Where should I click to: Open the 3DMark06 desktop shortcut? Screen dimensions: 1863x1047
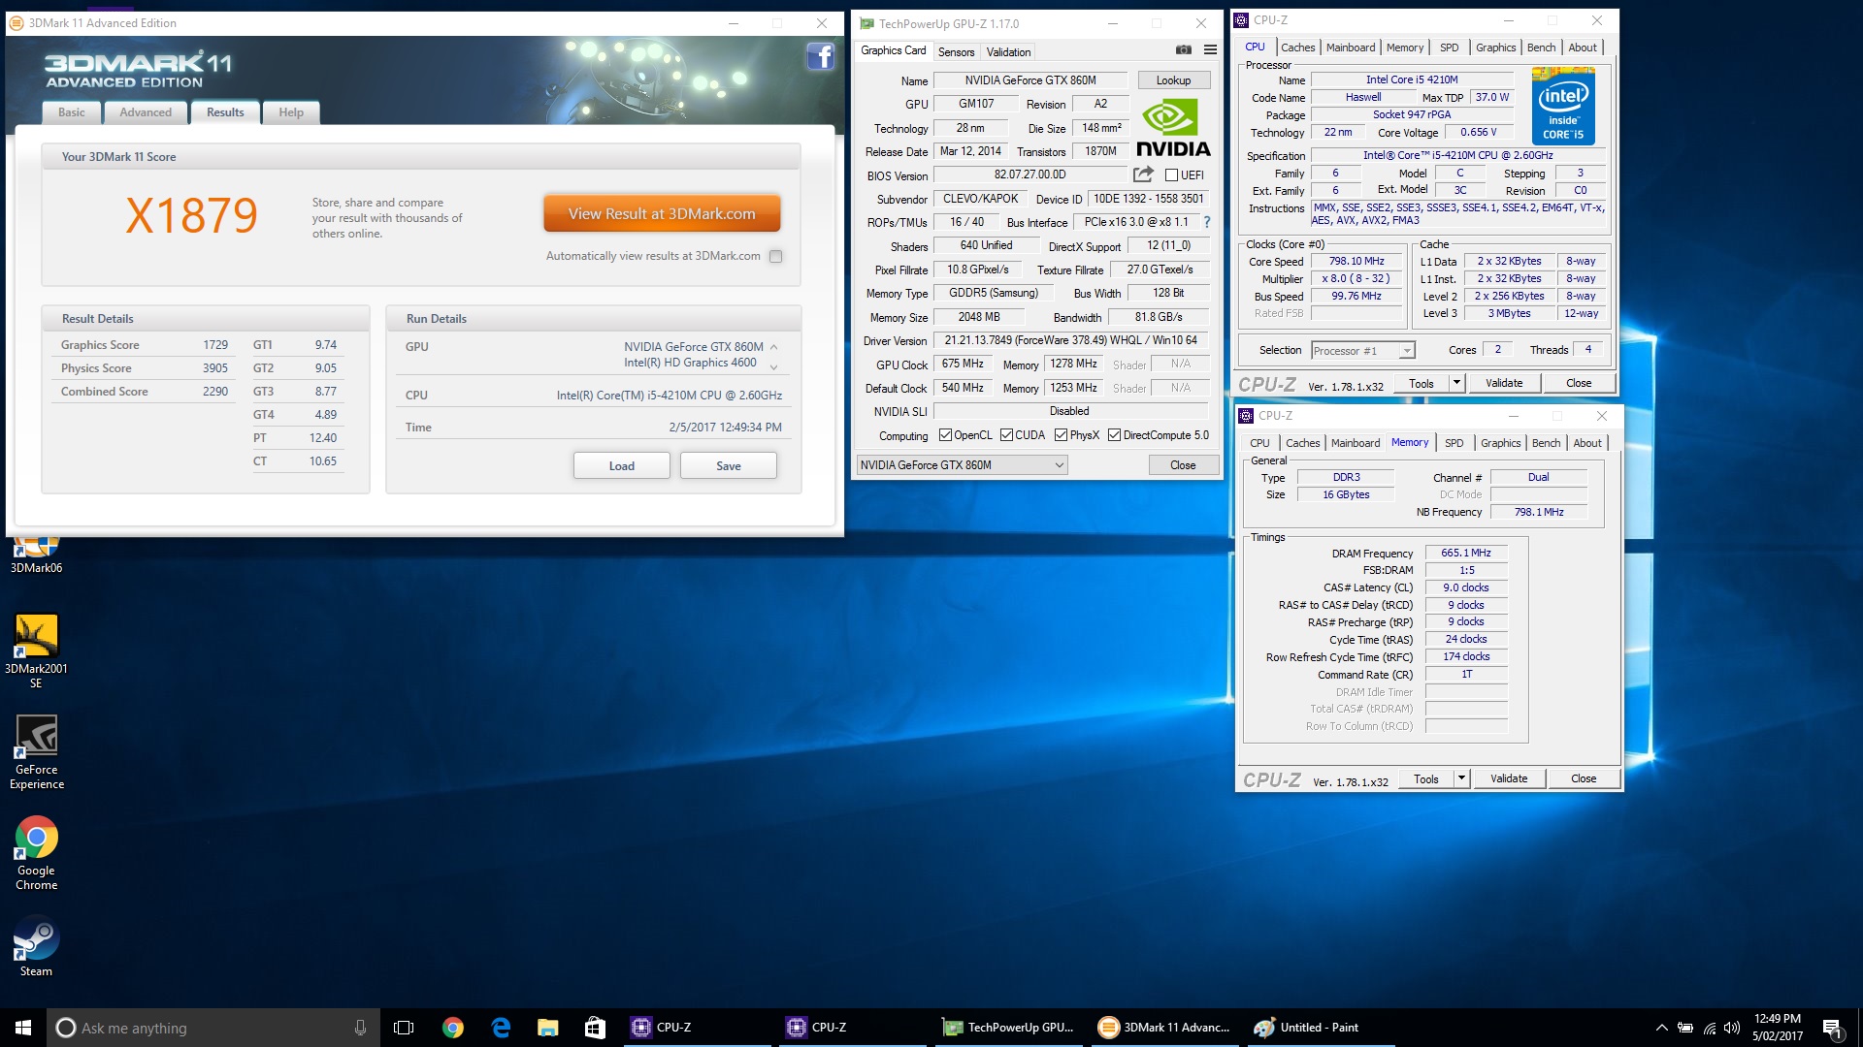tap(36, 555)
